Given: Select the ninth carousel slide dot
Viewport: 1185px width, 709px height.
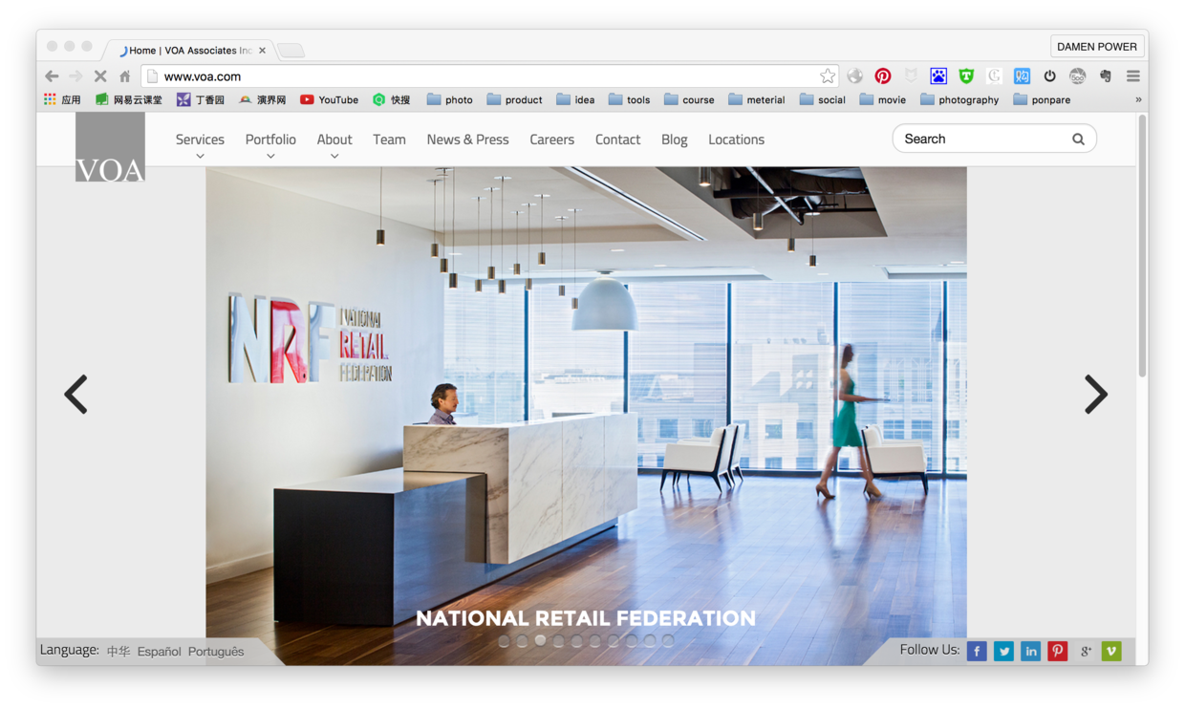Looking at the screenshot, I should click(650, 641).
